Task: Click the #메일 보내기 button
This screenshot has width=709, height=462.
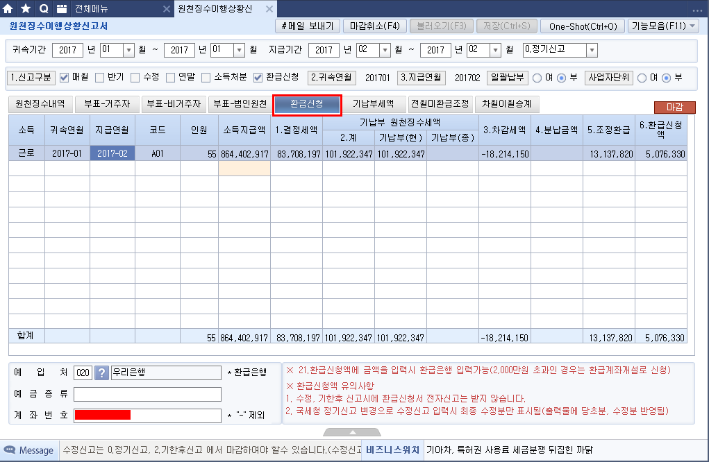Action: tap(308, 26)
